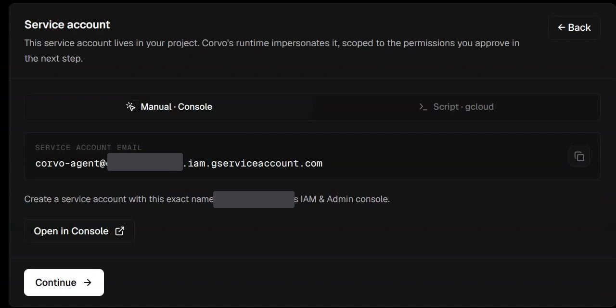Screen dimensions: 616x308
Task: Copy the service account email
Action: pyautogui.click(x=579, y=156)
